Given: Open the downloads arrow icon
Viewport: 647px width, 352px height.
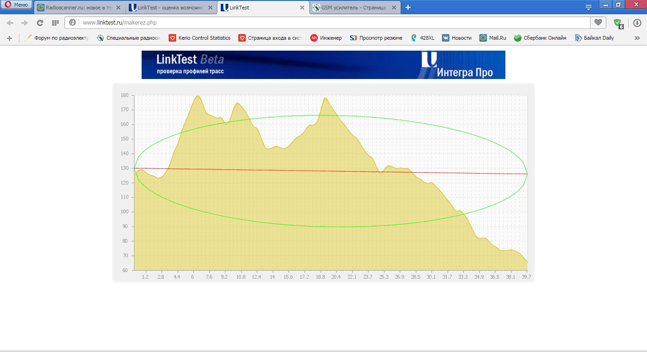Looking at the screenshot, I should 637,23.
